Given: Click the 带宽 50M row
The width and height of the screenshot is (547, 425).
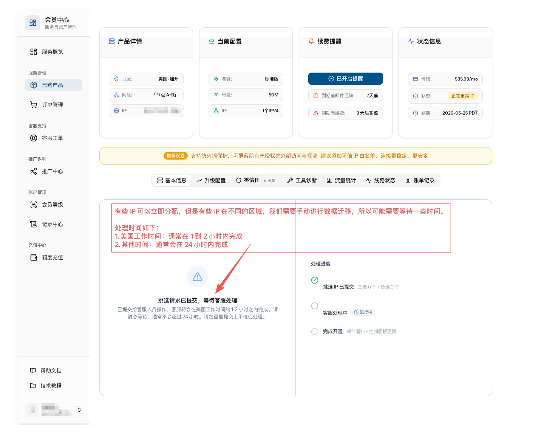Looking at the screenshot, I should 246,95.
